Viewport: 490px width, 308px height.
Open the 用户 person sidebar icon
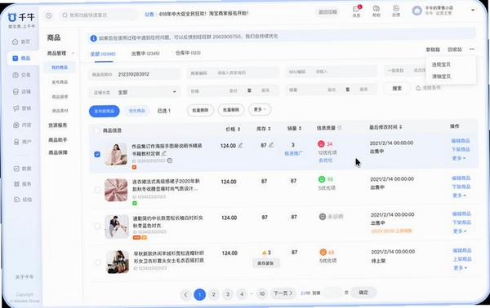16,142
